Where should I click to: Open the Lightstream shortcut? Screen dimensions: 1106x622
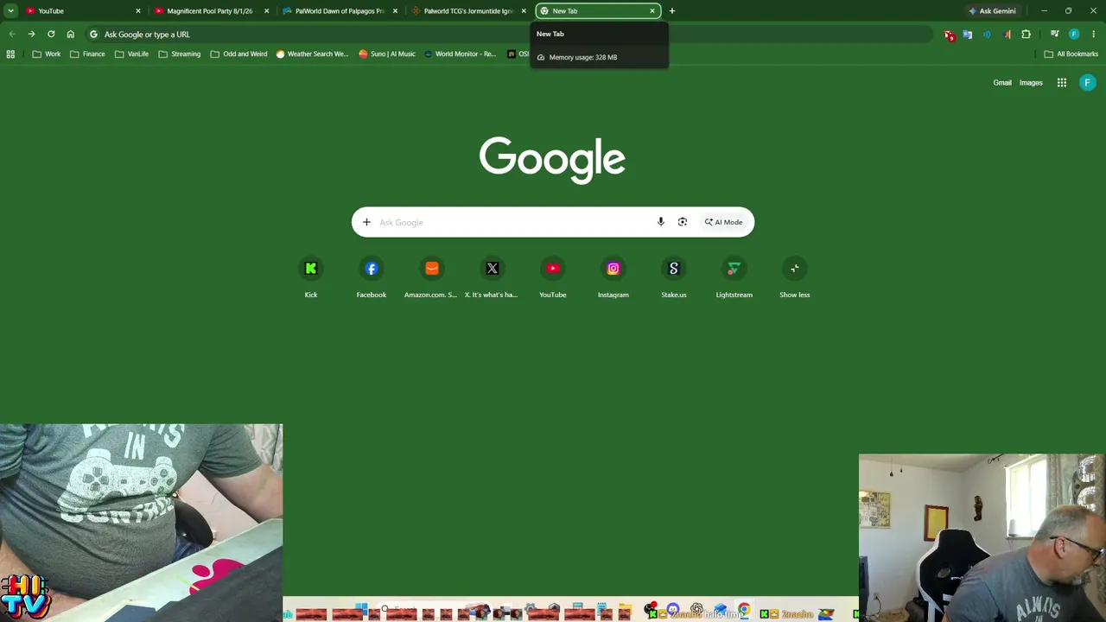tap(734, 277)
